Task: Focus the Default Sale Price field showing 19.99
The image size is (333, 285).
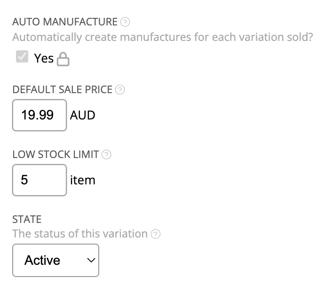Action: pyautogui.click(x=40, y=115)
